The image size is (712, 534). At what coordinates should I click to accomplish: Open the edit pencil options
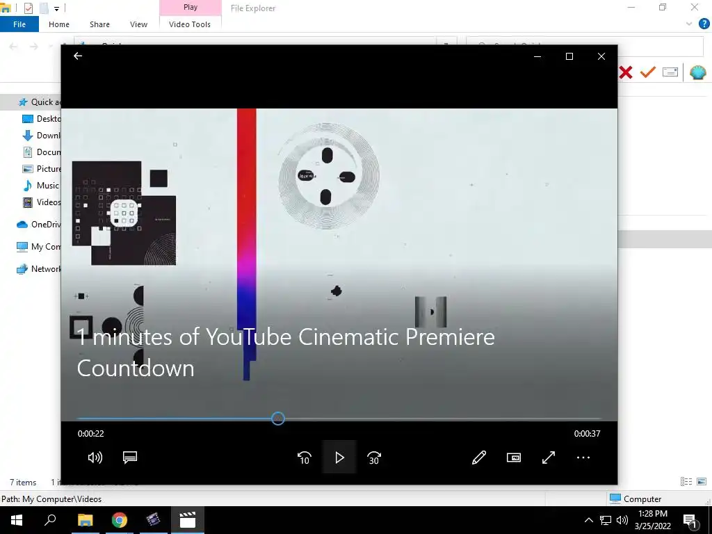[x=479, y=458]
